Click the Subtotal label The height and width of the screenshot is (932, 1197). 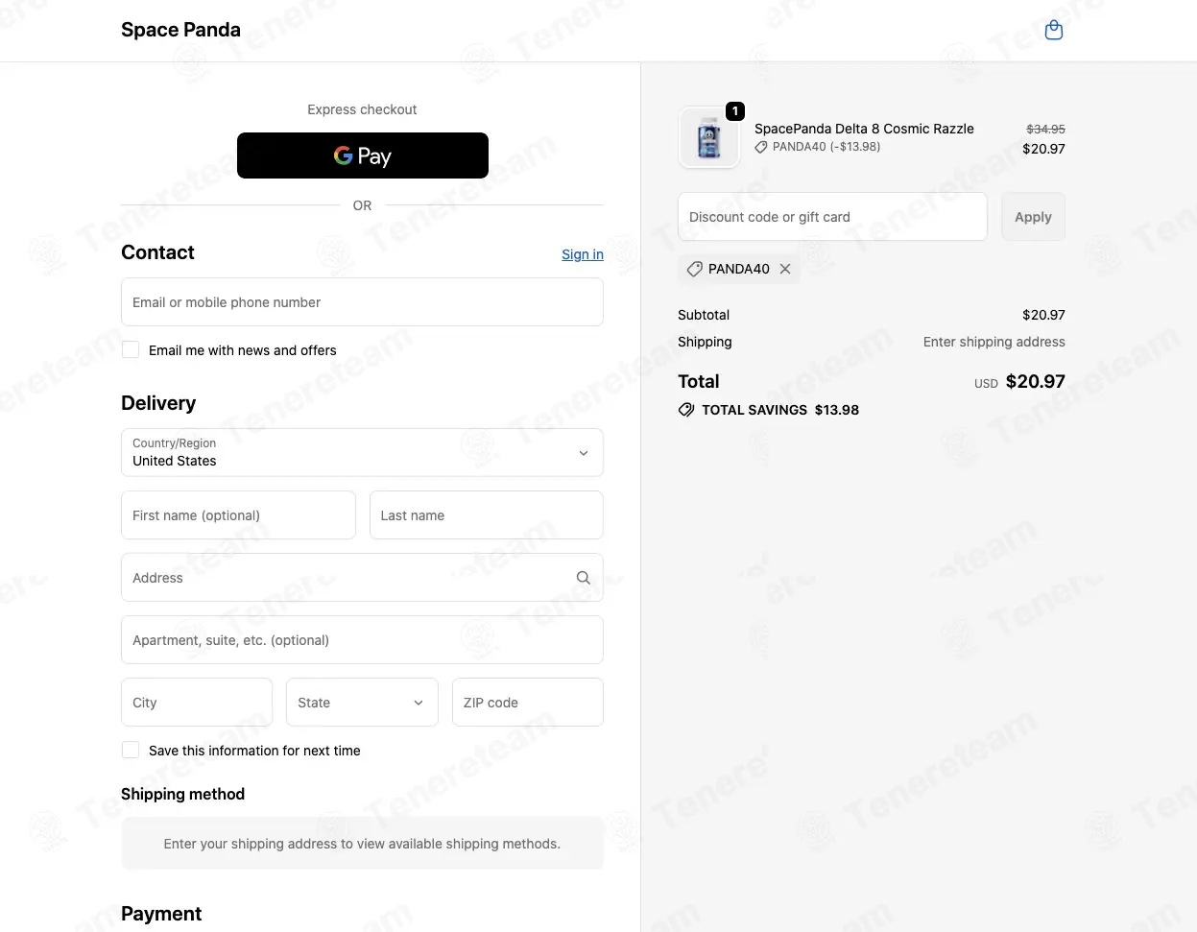click(704, 315)
